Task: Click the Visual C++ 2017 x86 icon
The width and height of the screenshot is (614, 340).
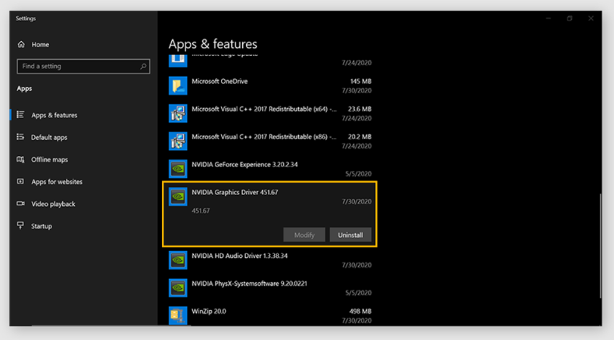Action: 177,141
